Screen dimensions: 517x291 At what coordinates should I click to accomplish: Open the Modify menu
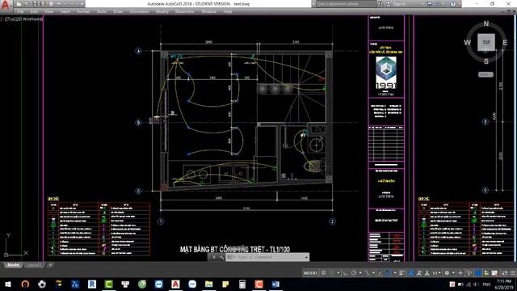[x=162, y=11]
